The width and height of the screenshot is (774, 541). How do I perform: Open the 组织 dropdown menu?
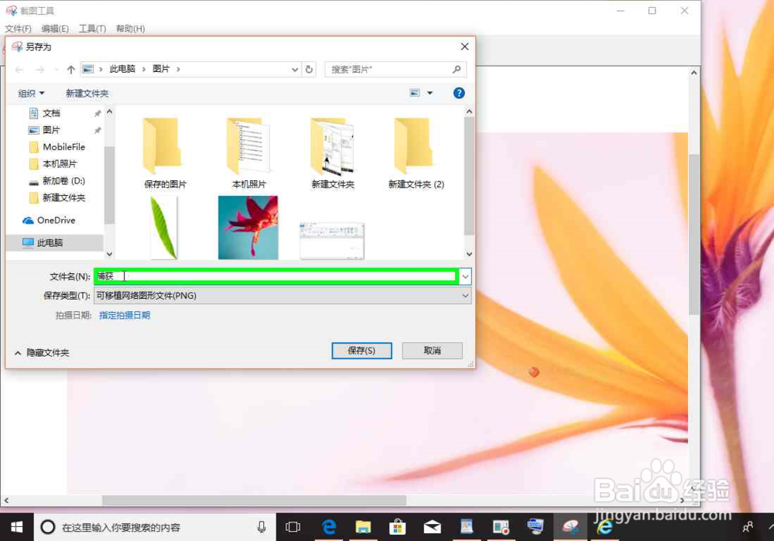tap(29, 92)
